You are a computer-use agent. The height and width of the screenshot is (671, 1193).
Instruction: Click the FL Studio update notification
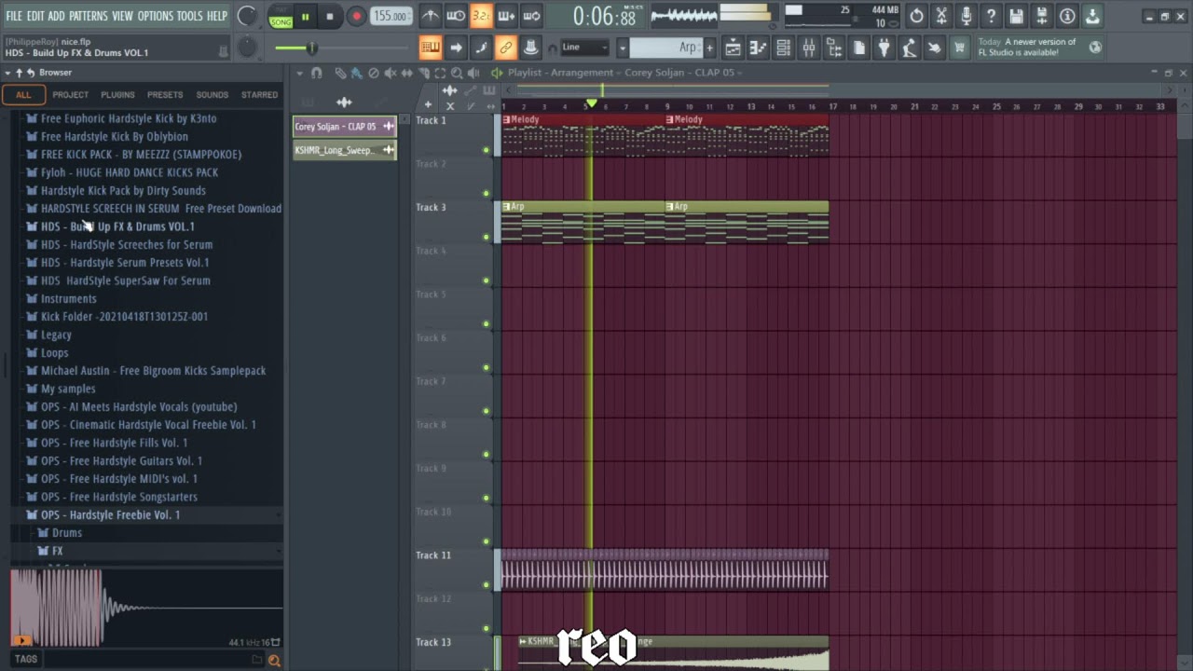[x=1039, y=48]
